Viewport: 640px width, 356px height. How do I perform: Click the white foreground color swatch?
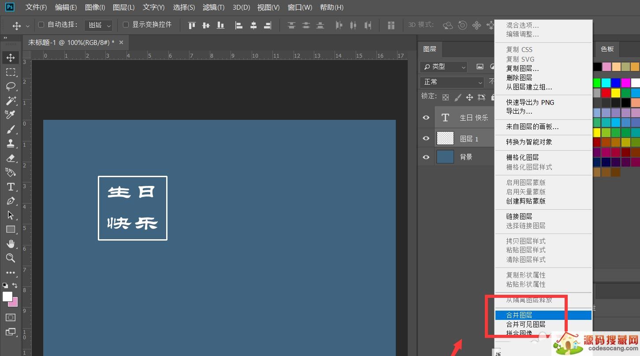(x=7, y=297)
